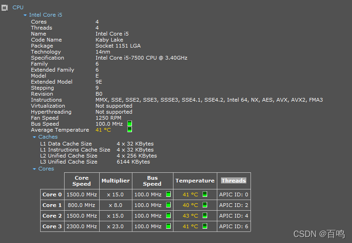Click the 800.0 MHz core speed cell
Viewport: 352px width, 243px height.
pyautogui.click(x=82, y=205)
